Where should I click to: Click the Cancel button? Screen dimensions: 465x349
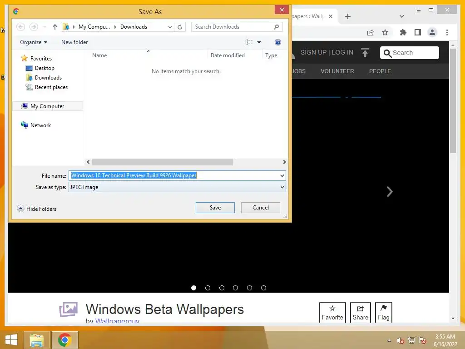(260, 208)
